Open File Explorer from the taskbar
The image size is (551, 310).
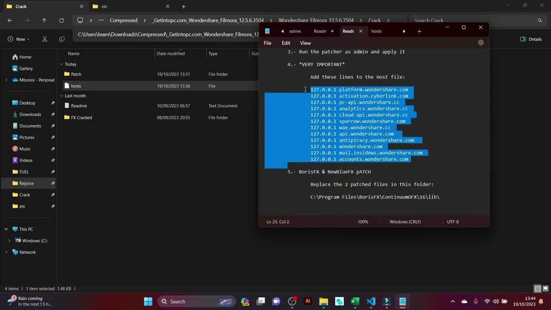(323, 301)
